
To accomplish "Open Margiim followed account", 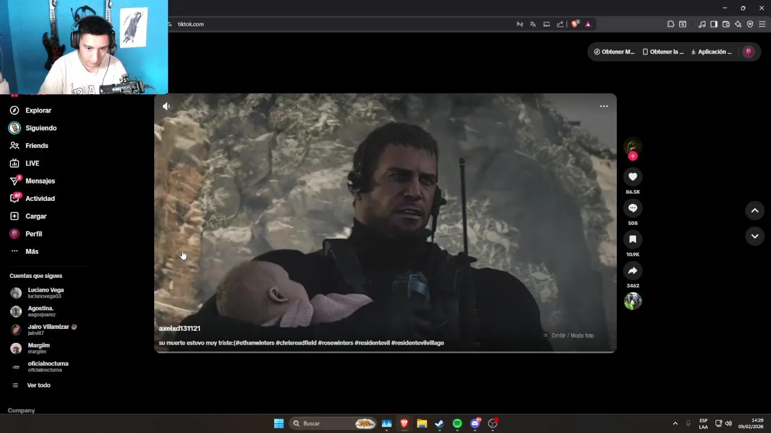I will click(30, 348).
